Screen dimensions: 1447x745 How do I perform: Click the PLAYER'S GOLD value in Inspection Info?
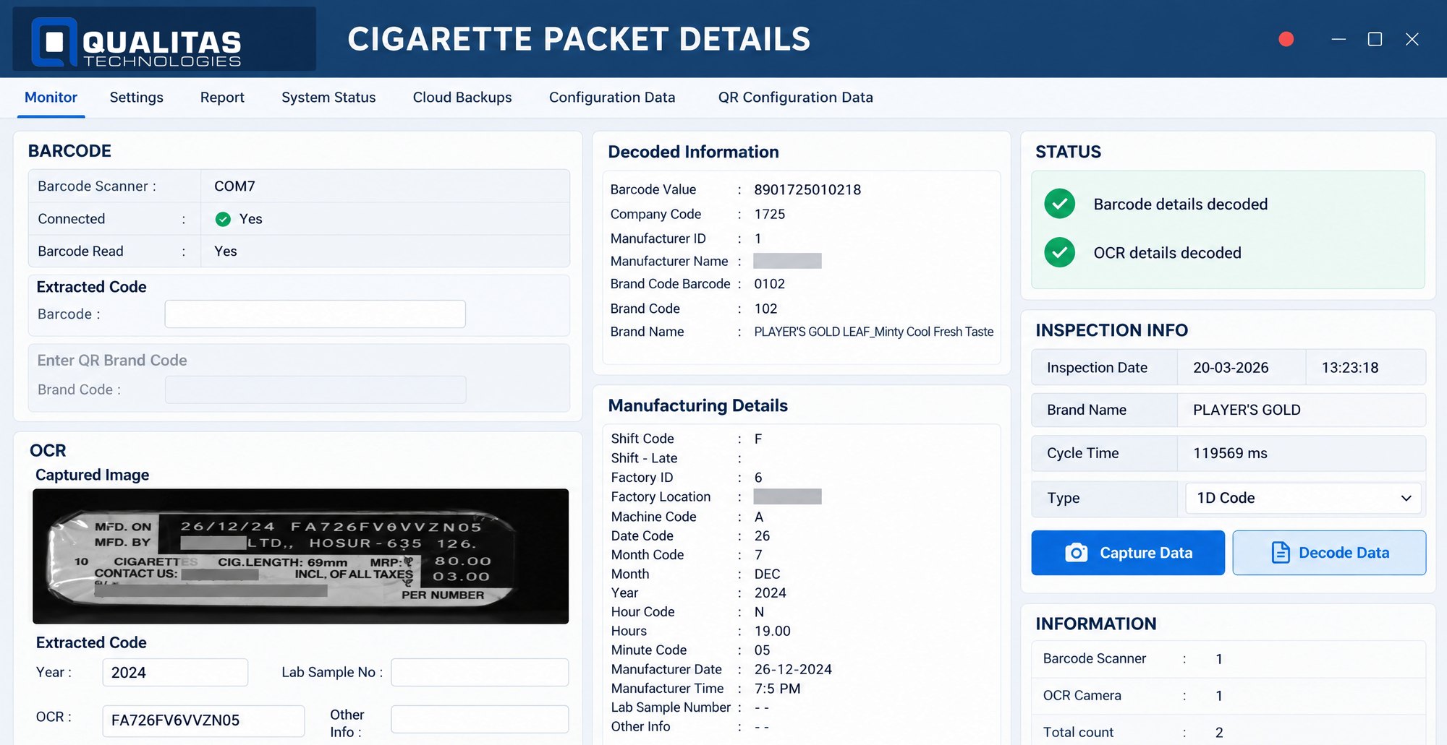(1247, 410)
